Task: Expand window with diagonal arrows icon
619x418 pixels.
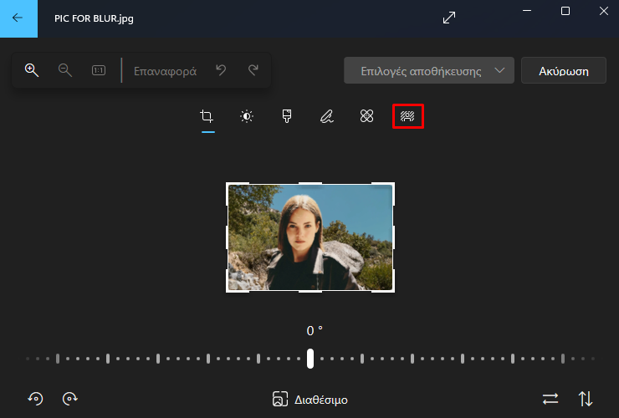Action: 449,18
